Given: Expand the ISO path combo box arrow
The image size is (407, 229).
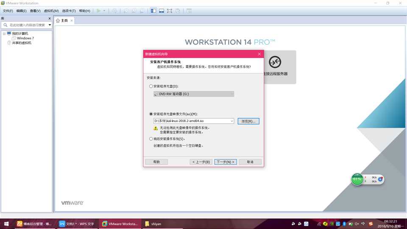Looking at the screenshot, I should 232,121.
